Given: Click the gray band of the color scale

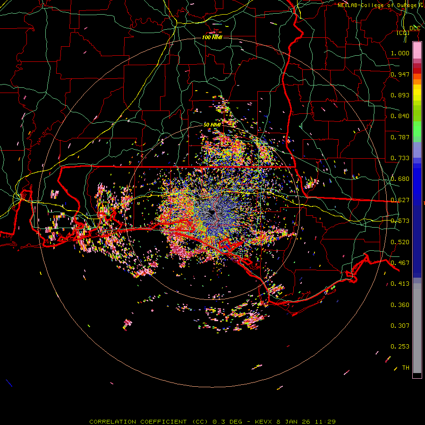Looking at the screenshot, I should [x=417, y=328].
